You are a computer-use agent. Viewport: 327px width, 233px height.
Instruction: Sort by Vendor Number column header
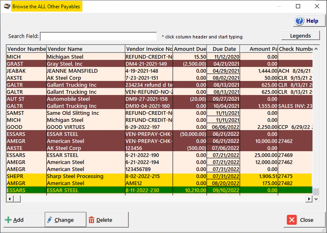pyautogui.click(x=26, y=49)
